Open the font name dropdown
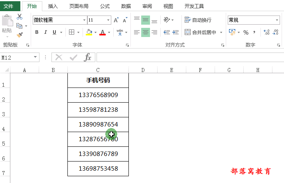 click(84, 20)
